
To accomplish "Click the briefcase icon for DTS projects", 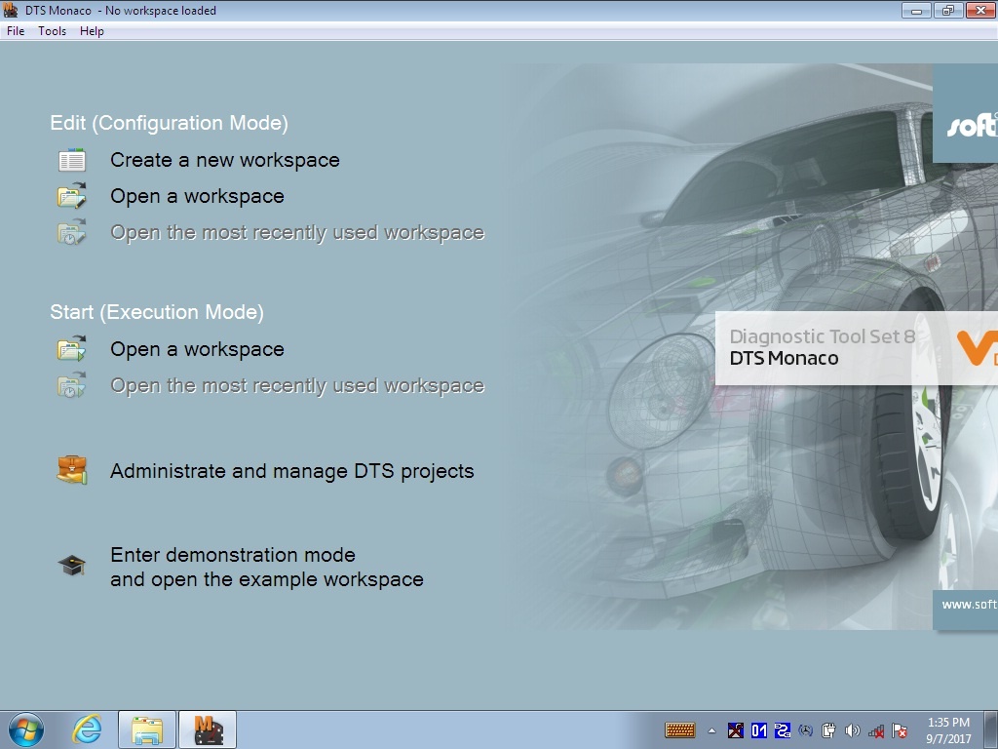I will 72,471.
